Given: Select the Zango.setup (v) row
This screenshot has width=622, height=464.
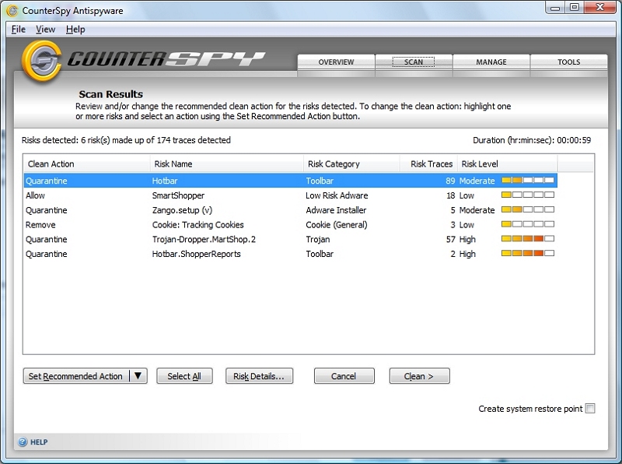Looking at the screenshot, I should pos(290,210).
